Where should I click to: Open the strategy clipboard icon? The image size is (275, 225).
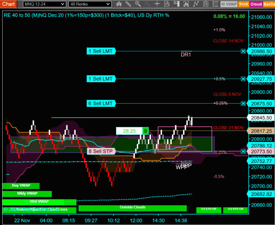[205, 4]
